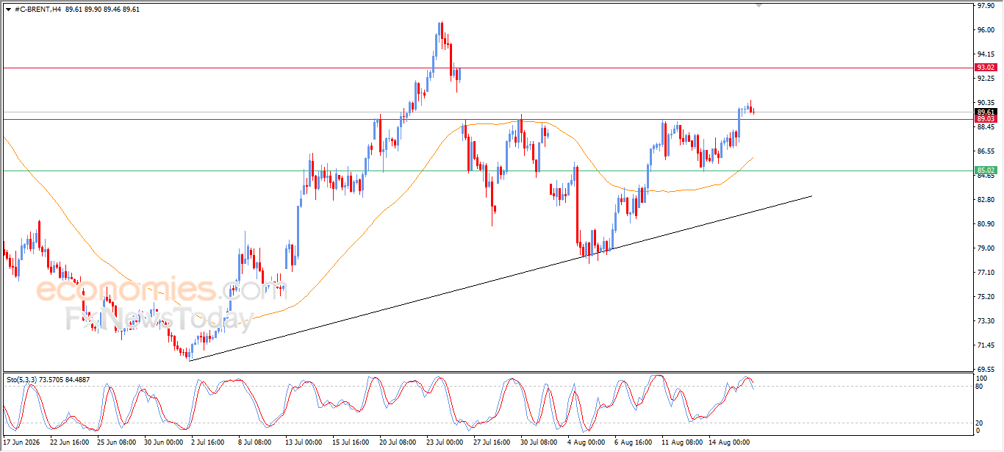Screen dimensions: 1004x452
Task: Click the 96.00 price scale label
Action: 985,30
